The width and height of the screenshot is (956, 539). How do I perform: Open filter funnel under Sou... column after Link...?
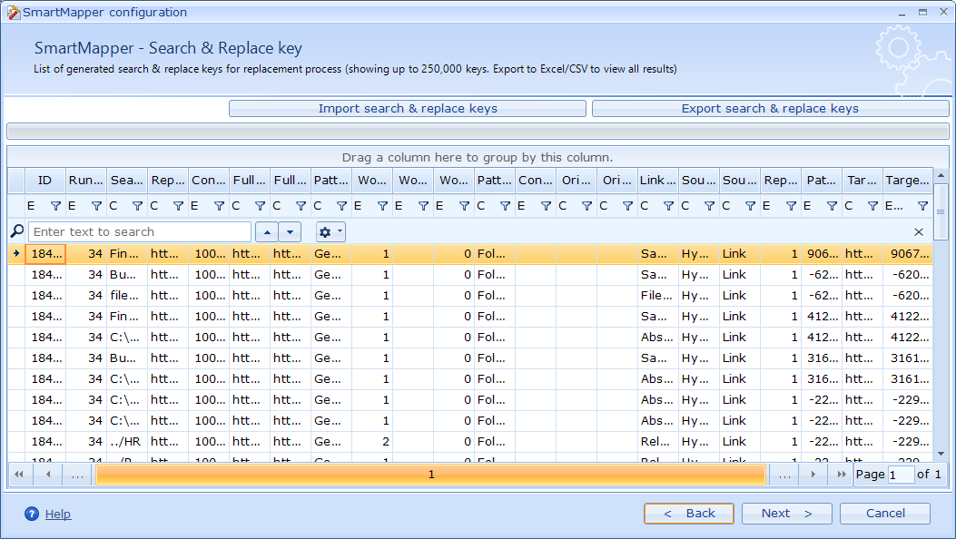pyautogui.click(x=709, y=207)
